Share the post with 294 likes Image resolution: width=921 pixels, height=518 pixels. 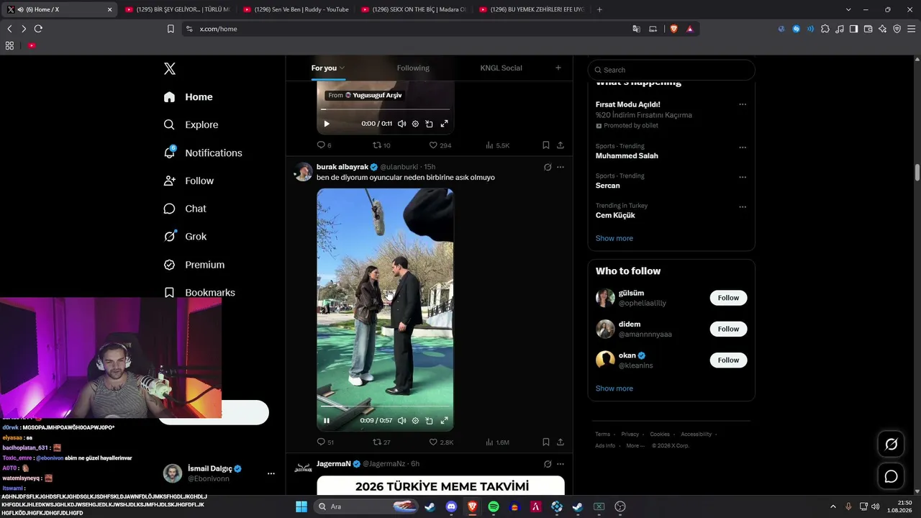coord(561,145)
